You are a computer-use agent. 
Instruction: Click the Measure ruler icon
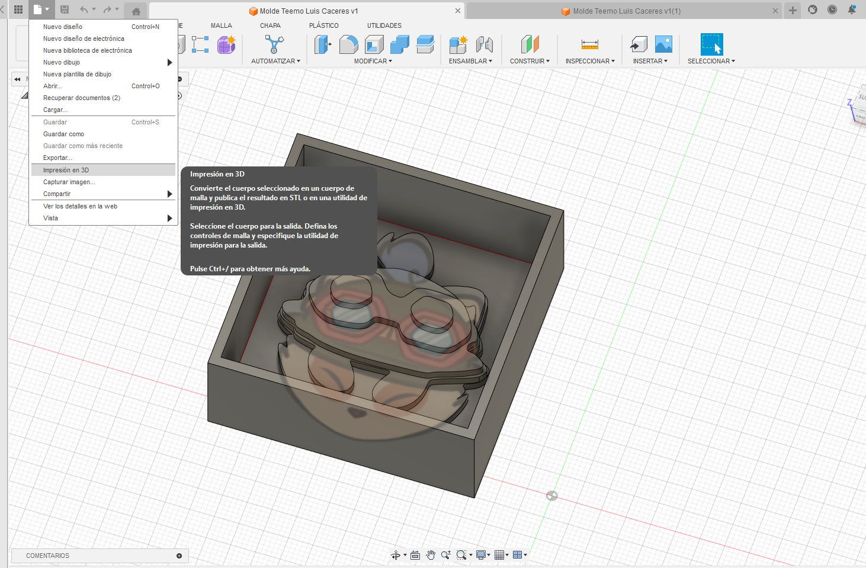point(590,44)
